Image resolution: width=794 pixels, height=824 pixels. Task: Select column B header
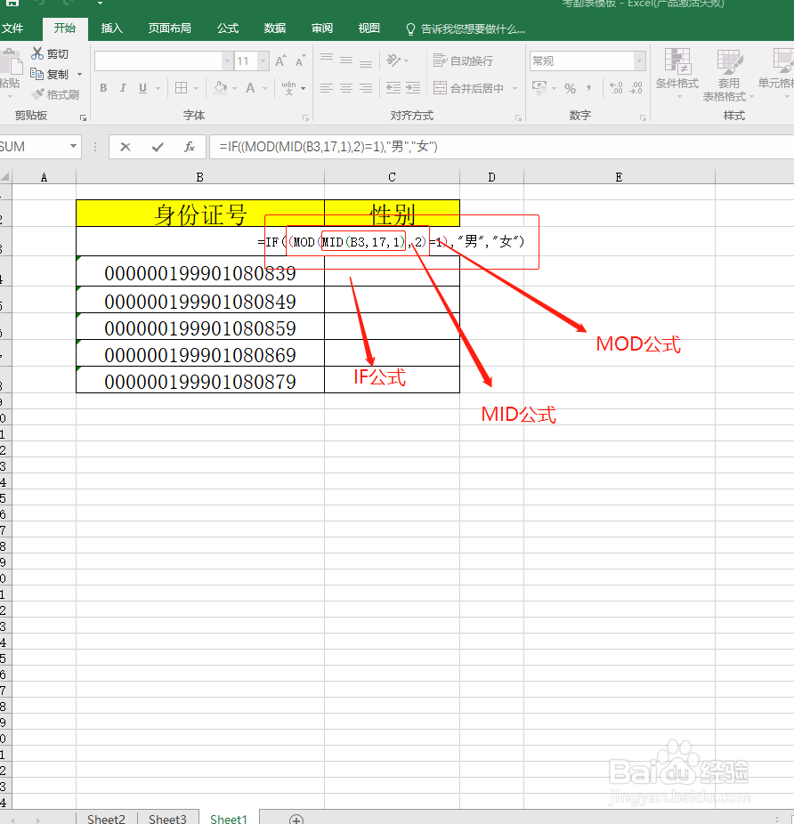199,177
